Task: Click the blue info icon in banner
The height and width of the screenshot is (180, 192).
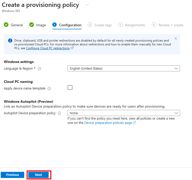Action: (x=10, y=41)
